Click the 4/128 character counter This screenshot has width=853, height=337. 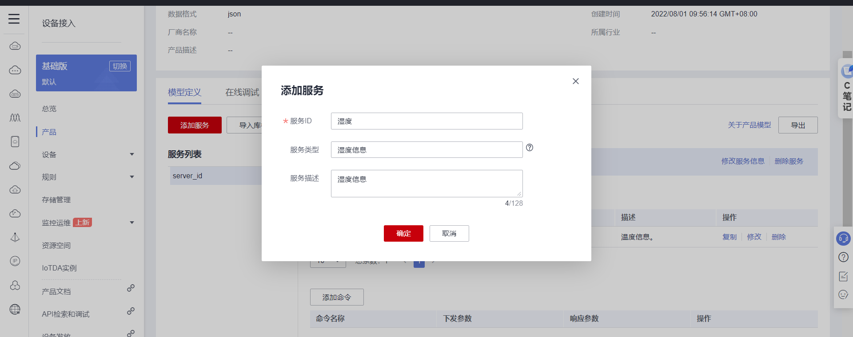(x=514, y=204)
